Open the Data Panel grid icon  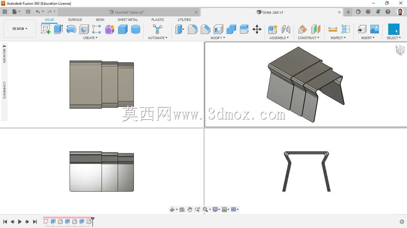(x=5, y=12)
